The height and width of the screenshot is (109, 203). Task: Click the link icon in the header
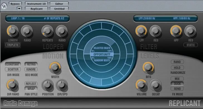pos(4,6)
